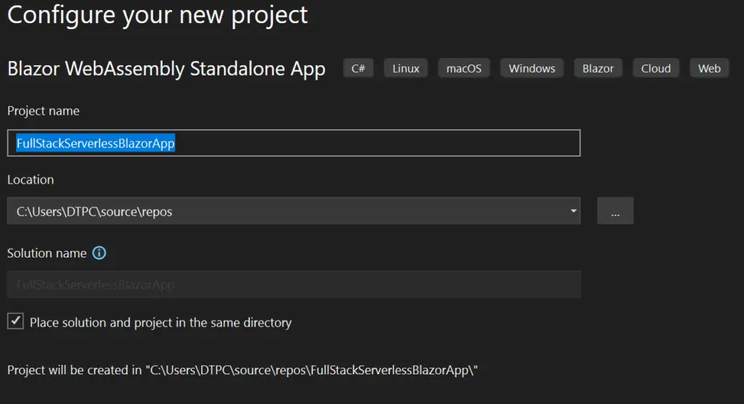The width and height of the screenshot is (744, 404).
Task: Click the C# tag badge
Action: [358, 68]
